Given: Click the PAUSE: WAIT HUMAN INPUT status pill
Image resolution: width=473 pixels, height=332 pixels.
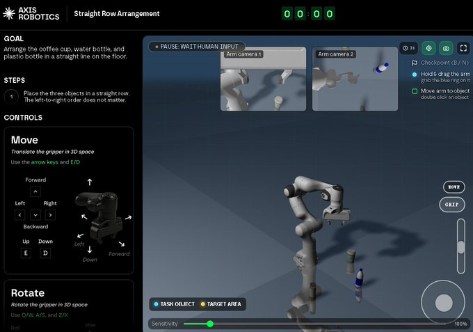Looking at the screenshot, I should (197, 47).
